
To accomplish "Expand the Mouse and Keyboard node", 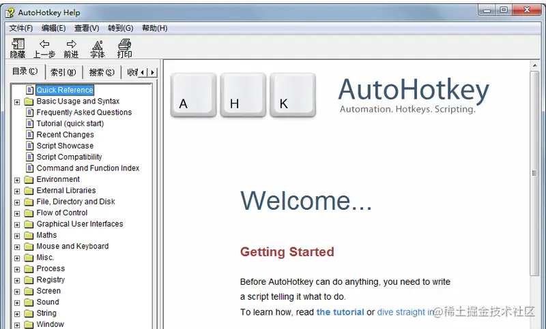I will point(17,247).
